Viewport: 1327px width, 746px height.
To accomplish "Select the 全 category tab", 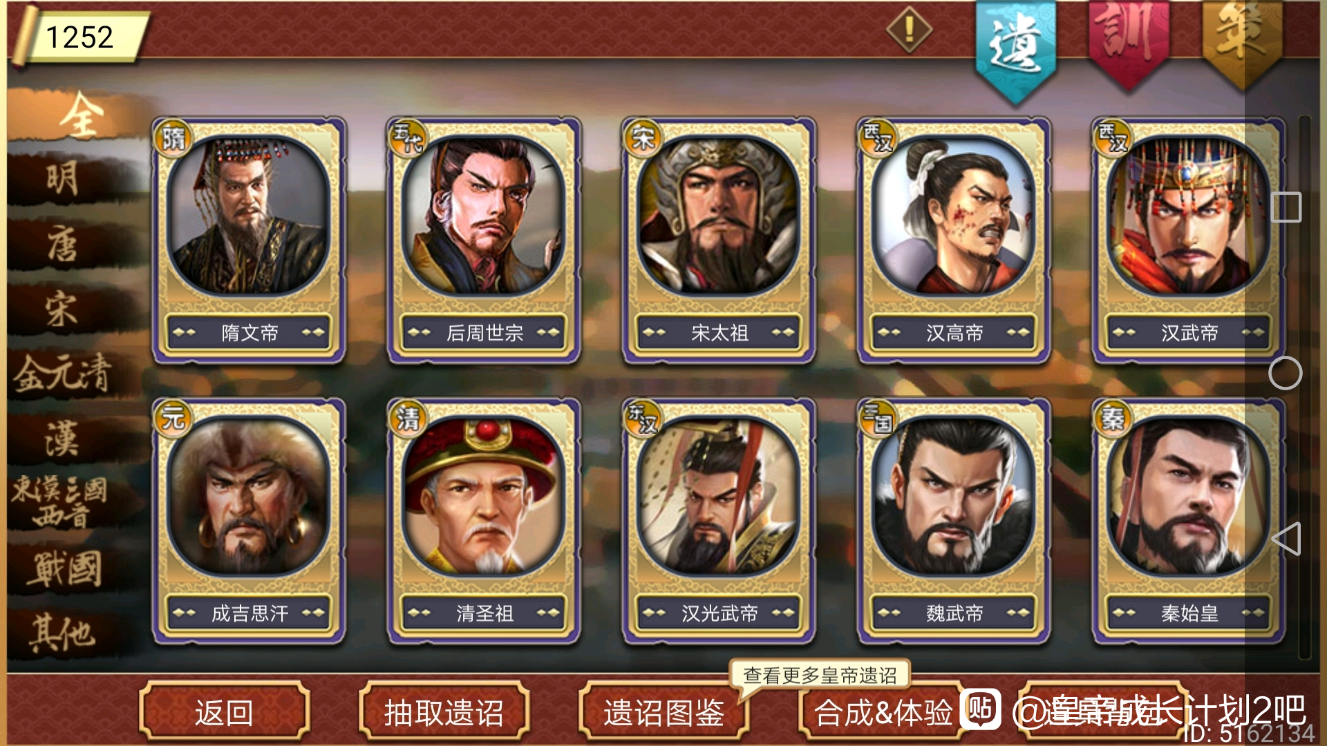I will [x=79, y=115].
